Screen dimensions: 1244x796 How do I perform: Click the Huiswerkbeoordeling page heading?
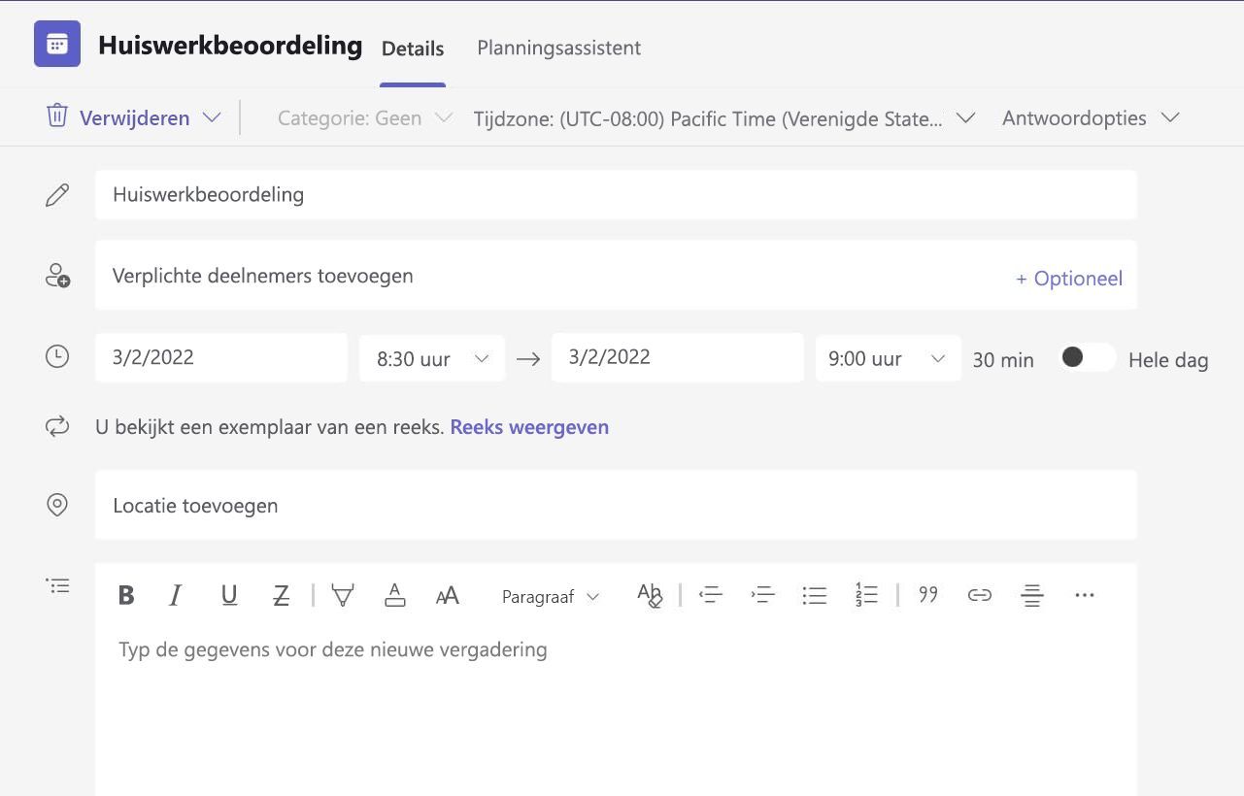click(x=230, y=45)
